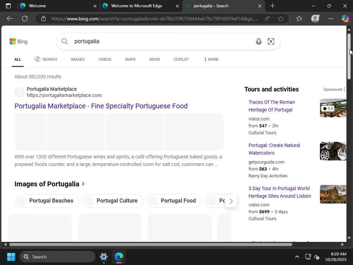Image resolution: width=353 pixels, height=265 pixels.
Task: Select the COPILOT tab
Action: (x=181, y=59)
